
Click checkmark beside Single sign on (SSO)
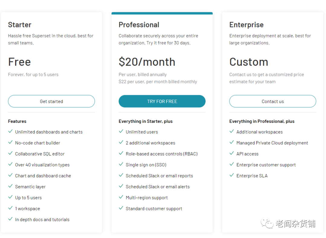point(121,164)
